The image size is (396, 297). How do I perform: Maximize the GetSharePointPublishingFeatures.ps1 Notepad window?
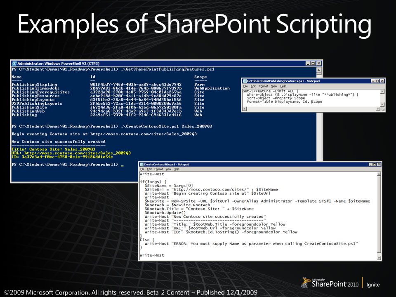377,81
